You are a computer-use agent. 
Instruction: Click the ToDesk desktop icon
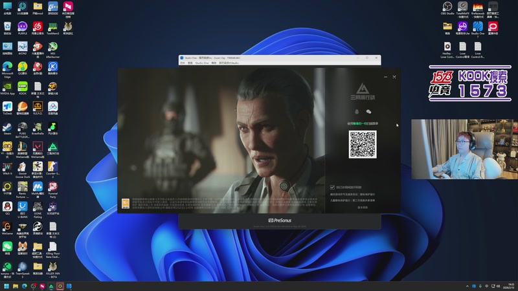click(7, 108)
